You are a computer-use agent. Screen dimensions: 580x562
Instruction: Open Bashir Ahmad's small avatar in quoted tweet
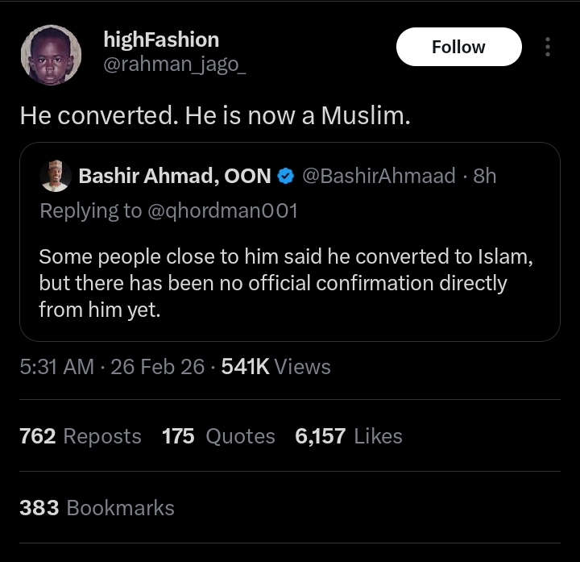(x=55, y=176)
